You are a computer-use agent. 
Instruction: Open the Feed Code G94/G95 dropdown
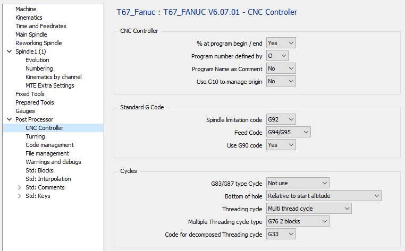pyautogui.click(x=288, y=133)
